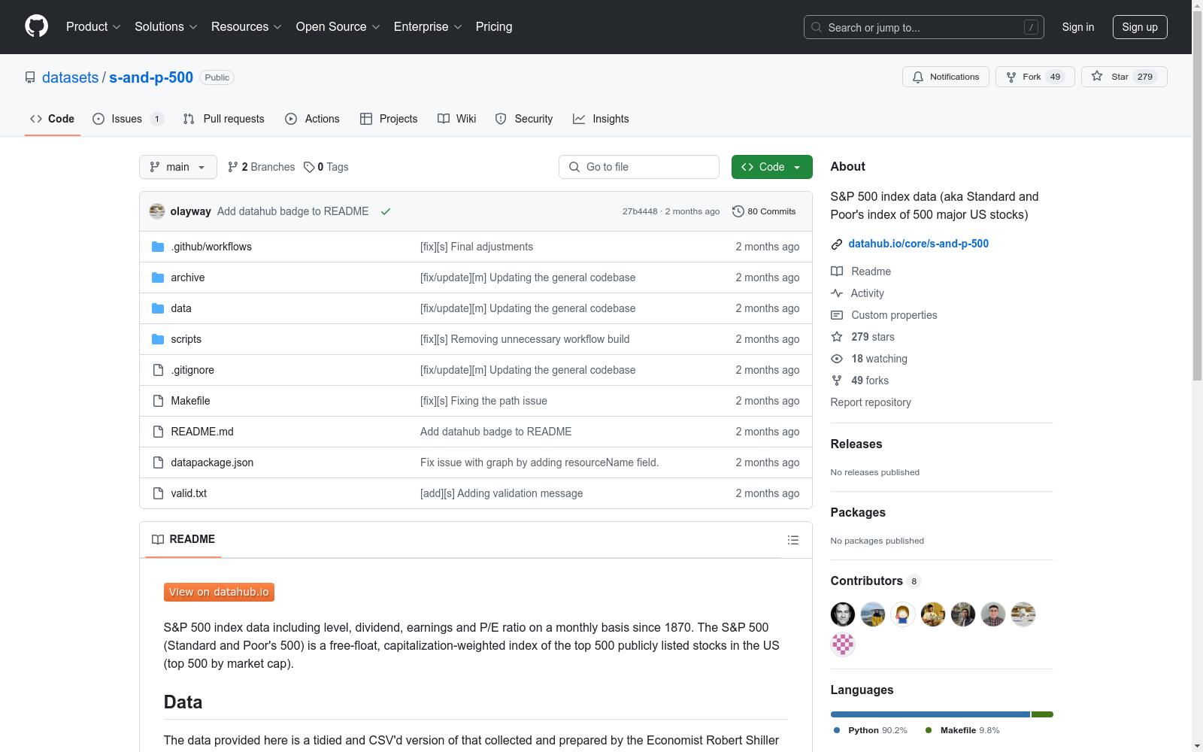1203x752 pixels.
Task: Expand the Resources menu
Action: pos(247,27)
